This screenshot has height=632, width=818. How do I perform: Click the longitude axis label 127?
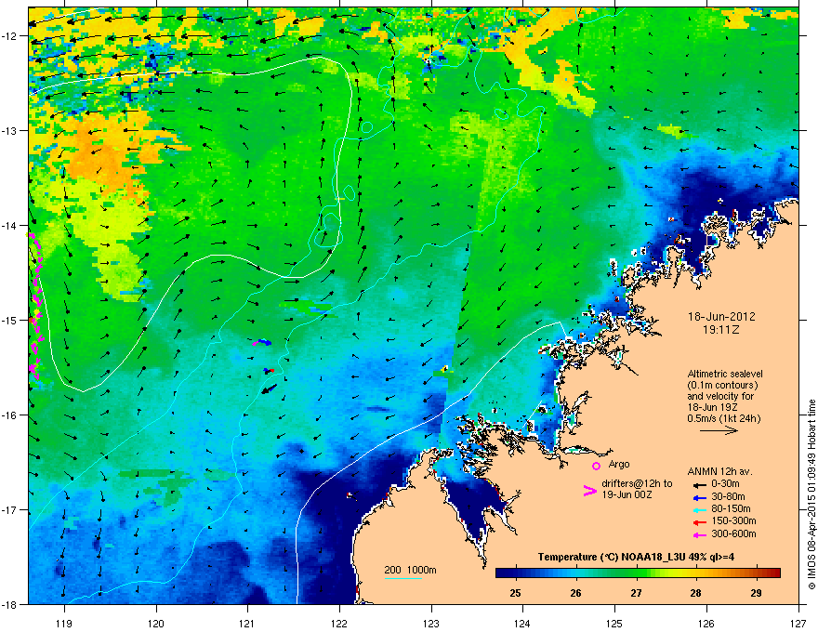[798, 623]
